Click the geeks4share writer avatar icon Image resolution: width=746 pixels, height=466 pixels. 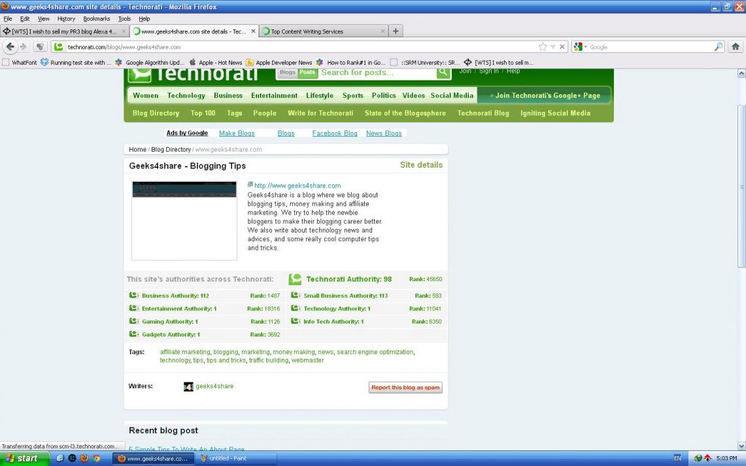188,386
